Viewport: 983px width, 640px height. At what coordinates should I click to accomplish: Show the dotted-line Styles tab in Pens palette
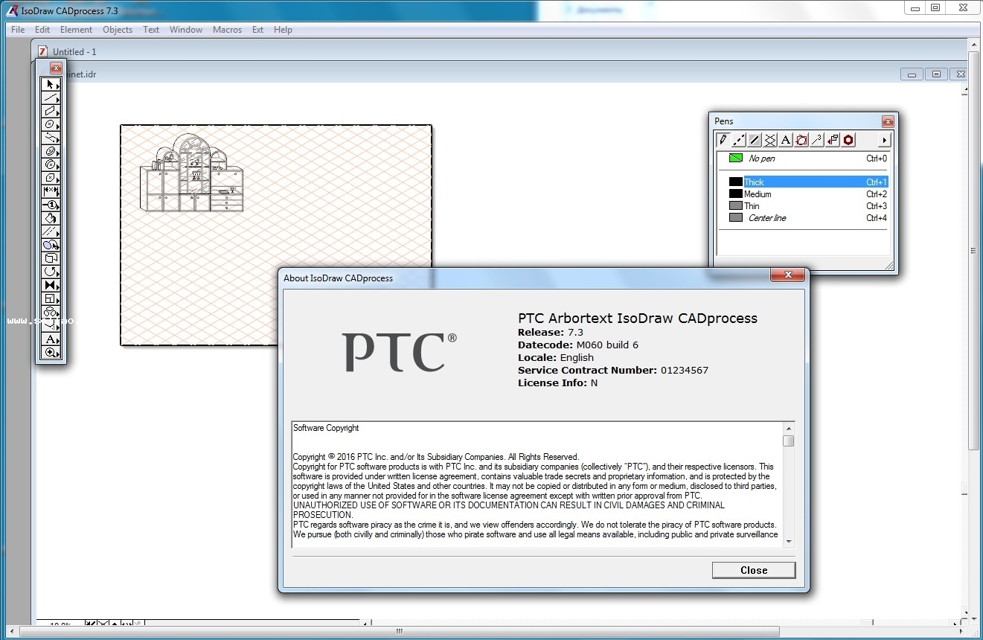pyautogui.click(x=739, y=140)
